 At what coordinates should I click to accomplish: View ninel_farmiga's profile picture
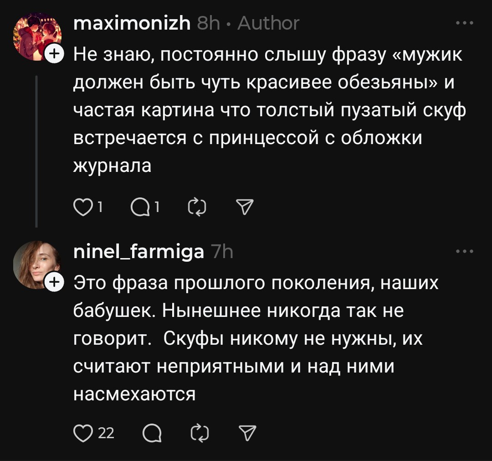(x=36, y=265)
